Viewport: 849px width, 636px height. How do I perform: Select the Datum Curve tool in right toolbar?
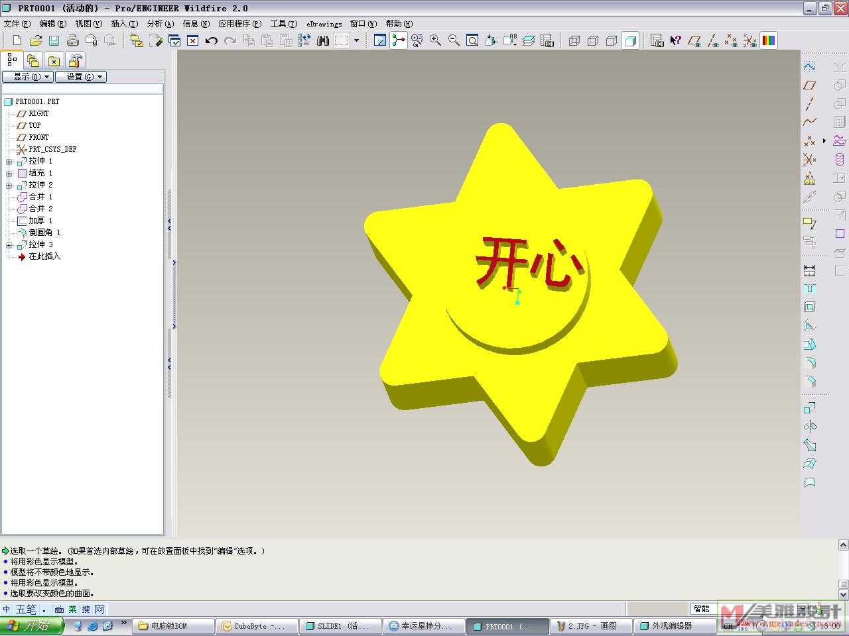[809, 123]
